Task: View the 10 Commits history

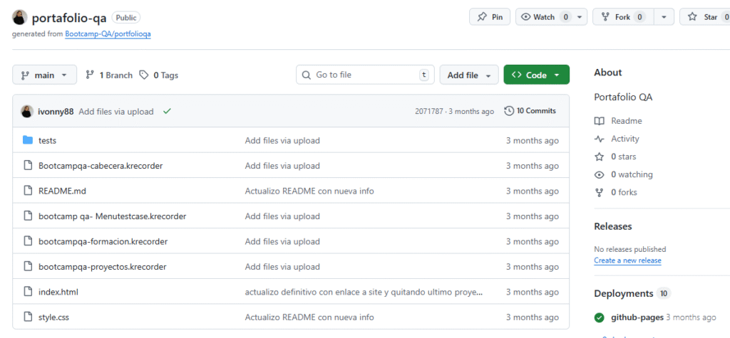Action: [x=530, y=111]
